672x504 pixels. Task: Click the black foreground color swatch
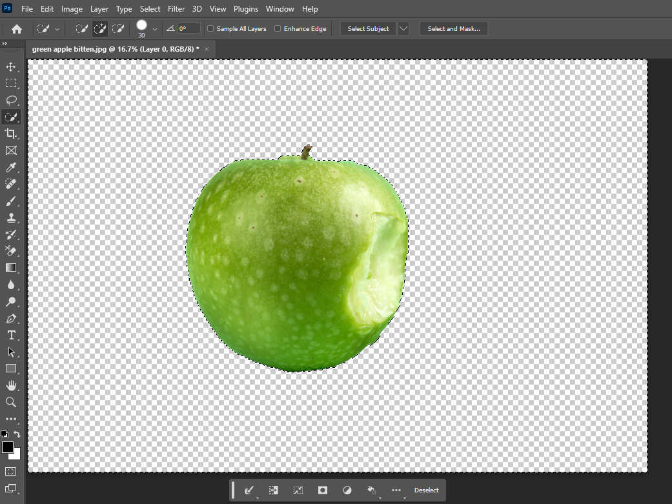click(x=7, y=447)
